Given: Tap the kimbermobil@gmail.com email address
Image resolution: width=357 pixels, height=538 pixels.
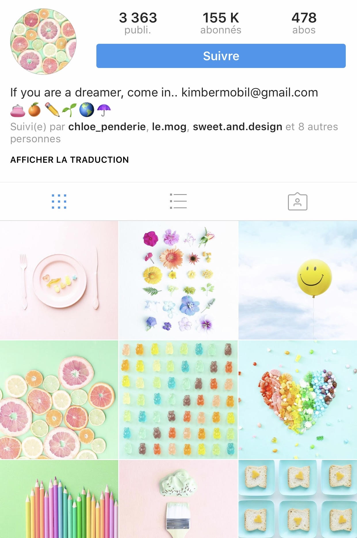Looking at the screenshot, I should [250, 92].
